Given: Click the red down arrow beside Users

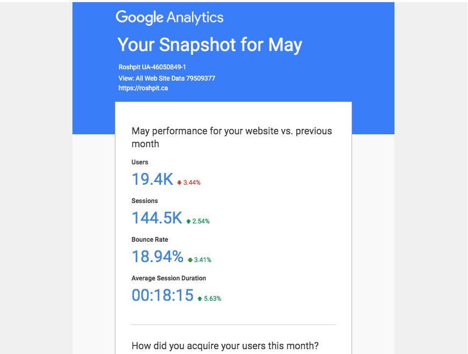Looking at the screenshot, I should tap(179, 183).
